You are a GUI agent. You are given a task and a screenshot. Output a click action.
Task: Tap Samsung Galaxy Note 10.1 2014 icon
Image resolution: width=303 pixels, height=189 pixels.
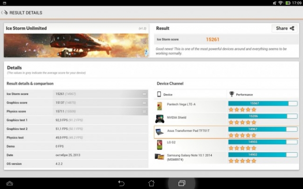point(160,156)
